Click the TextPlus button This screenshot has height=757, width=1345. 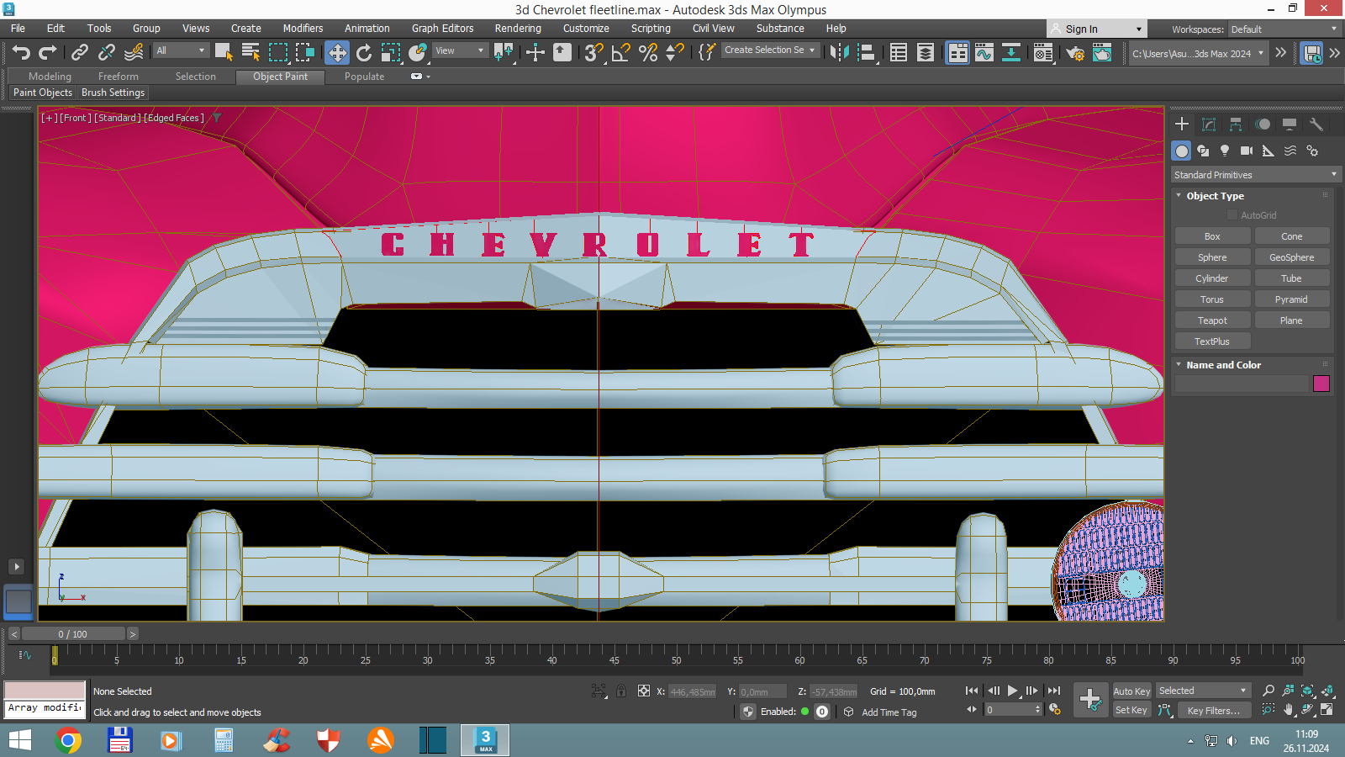tap(1212, 341)
